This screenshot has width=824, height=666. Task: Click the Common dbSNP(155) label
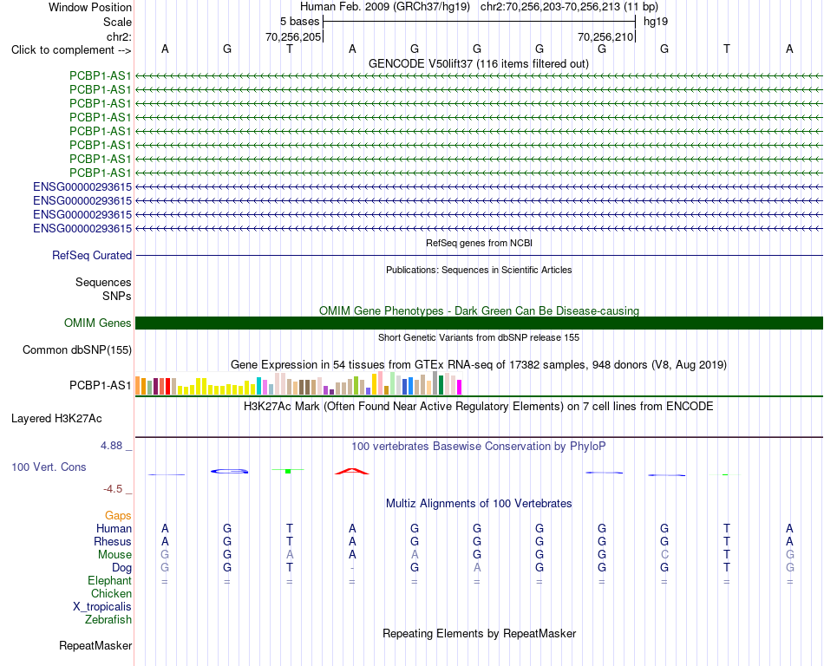(x=77, y=349)
